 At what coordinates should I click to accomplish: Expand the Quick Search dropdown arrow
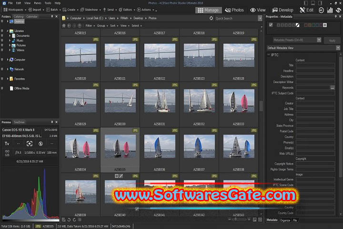[260, 19]
